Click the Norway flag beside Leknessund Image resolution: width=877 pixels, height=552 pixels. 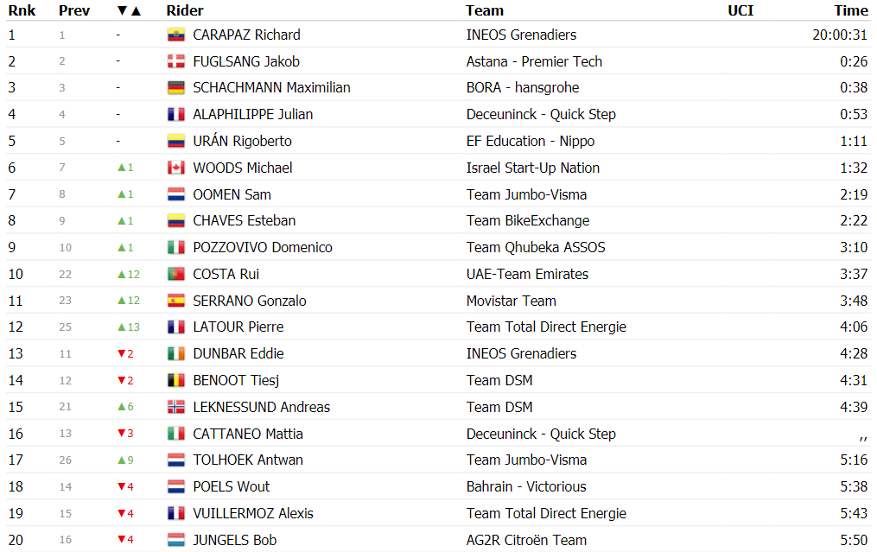coord(176,407)
